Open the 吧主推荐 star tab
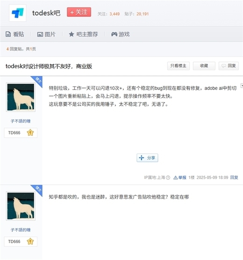Screen dimensions: 243x260 click(83, 34)
